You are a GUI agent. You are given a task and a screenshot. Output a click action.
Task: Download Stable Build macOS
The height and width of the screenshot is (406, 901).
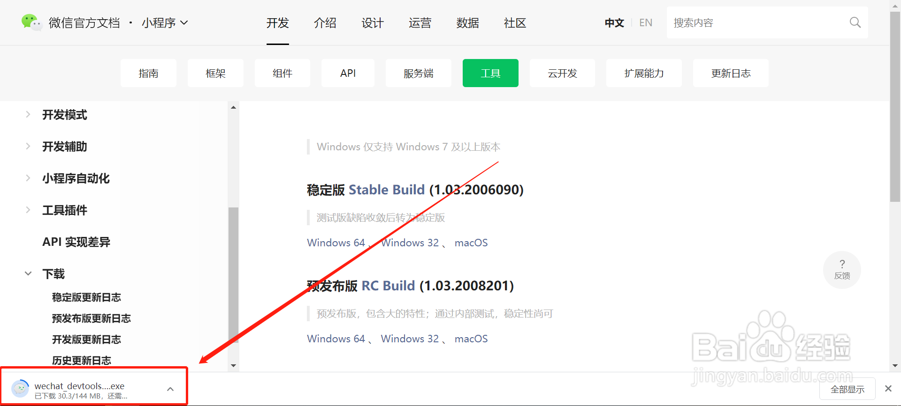click(471, 243)
